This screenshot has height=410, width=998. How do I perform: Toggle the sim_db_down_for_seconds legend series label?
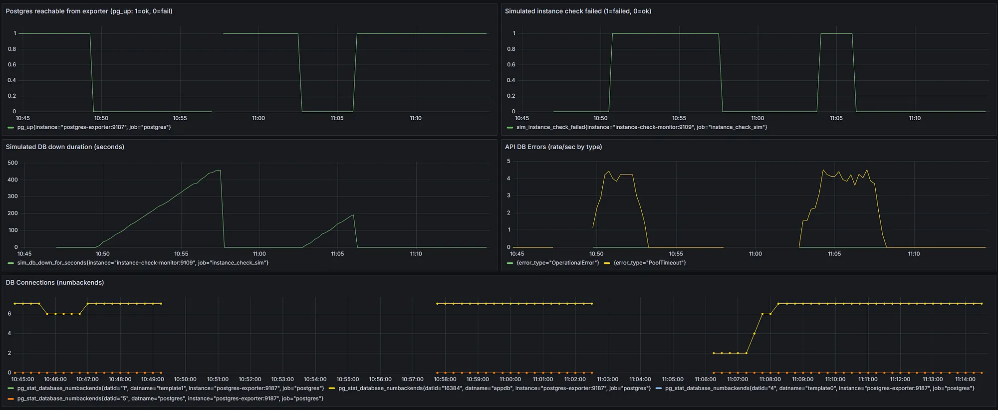coord(143,263)
